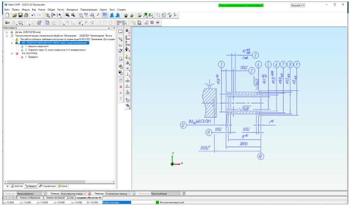
Task: Open the Параметризация menu
Action: pyautogui.click(x=89, y=9)
